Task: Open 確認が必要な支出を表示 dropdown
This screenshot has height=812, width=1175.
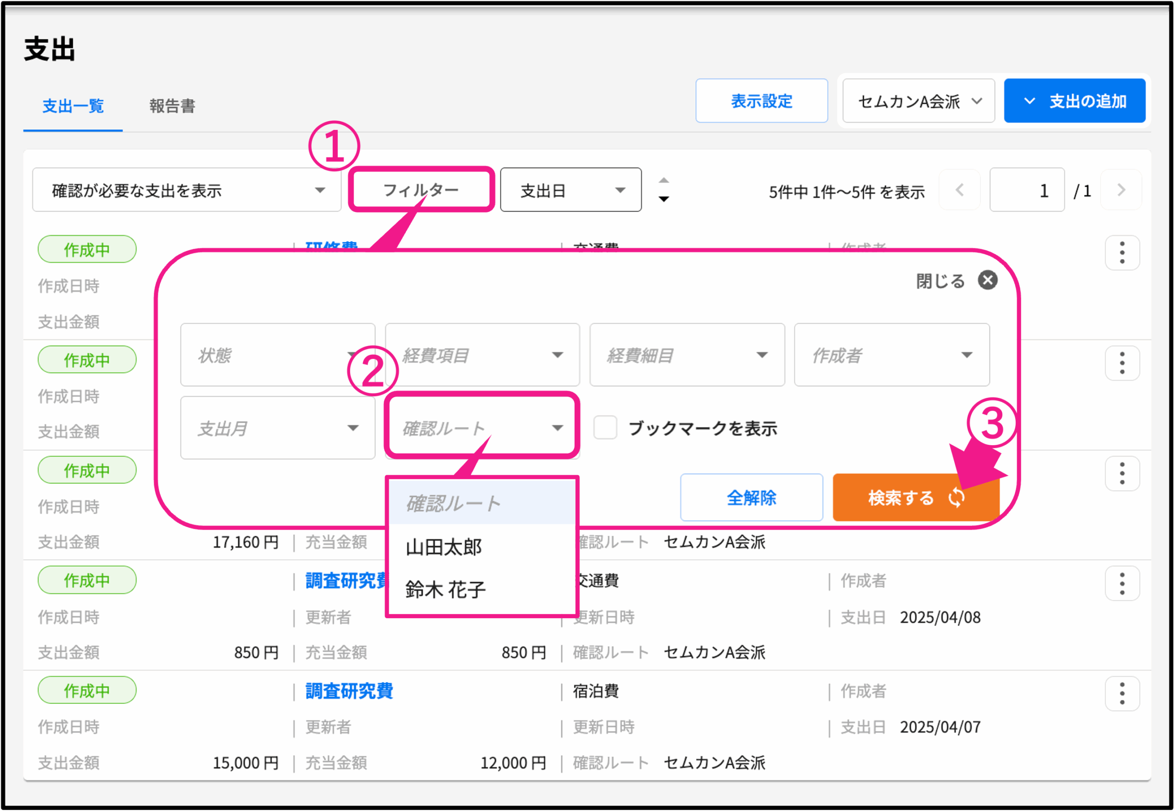Action: click(x=186, y=190)
